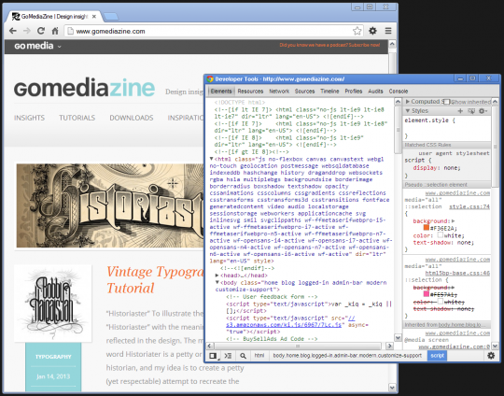Expand the Computed Style section
Image resolution: width=504 pixels, height=396 pixels.
pos(408,102)
